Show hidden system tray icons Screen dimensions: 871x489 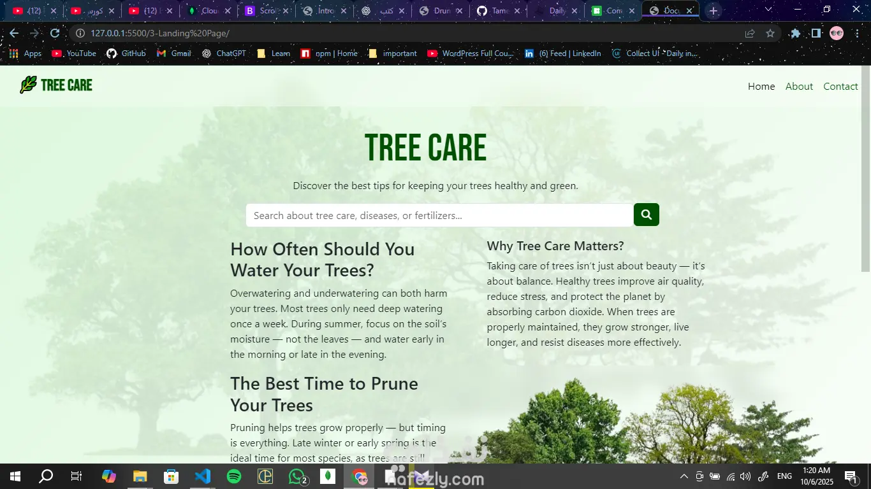pyautogui.click(x=684, y=476)
